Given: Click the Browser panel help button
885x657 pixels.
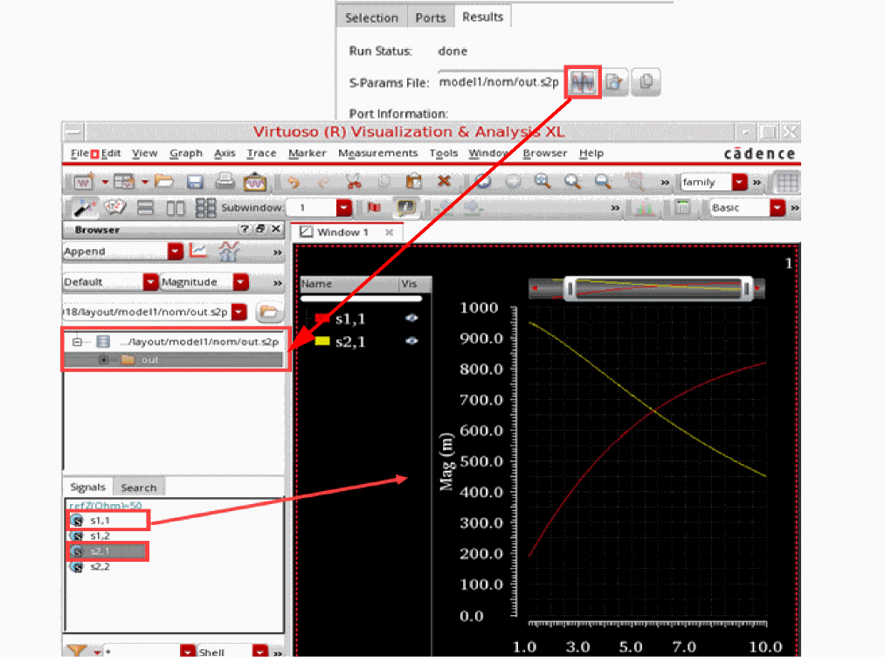Looking at the screenshot, I should tap(245, 229).
